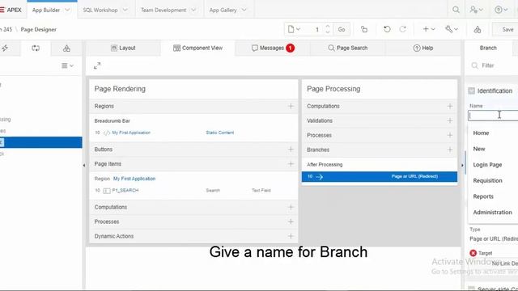Choose Administration from the suggestions

point(492,212)
